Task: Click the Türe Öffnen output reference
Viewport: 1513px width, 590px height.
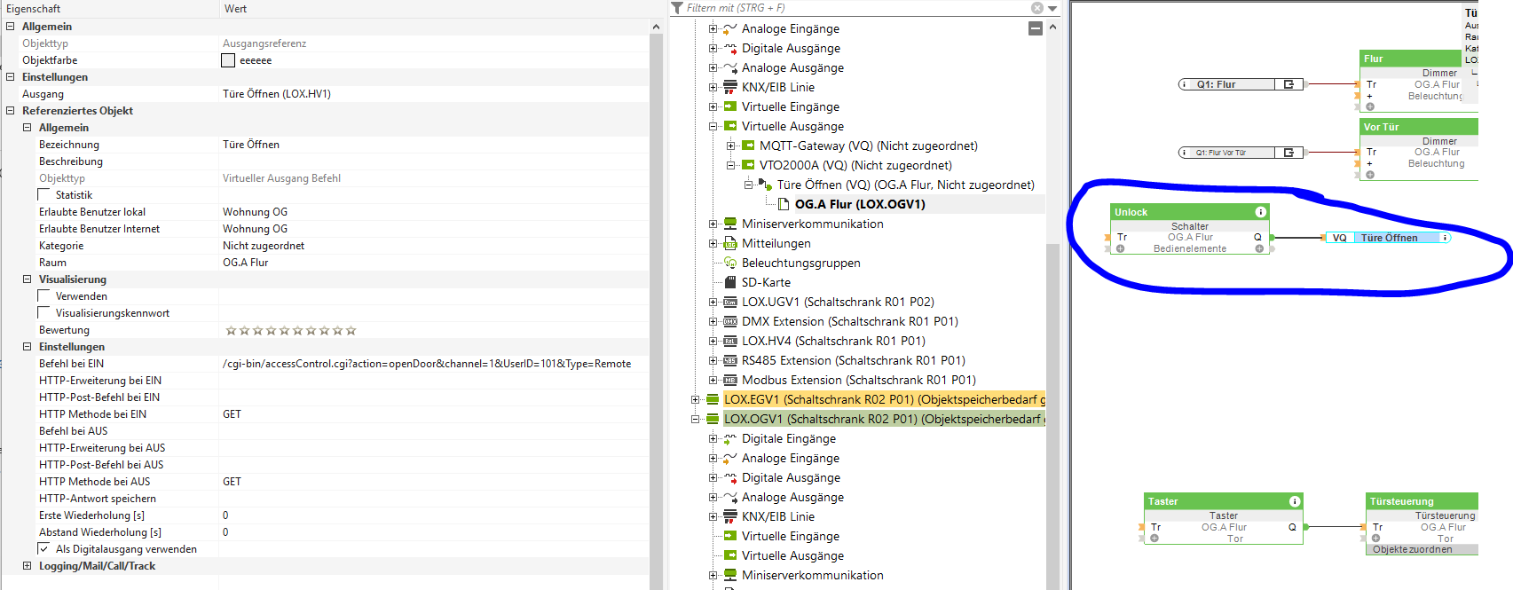Action: [x=1389, y=238]
